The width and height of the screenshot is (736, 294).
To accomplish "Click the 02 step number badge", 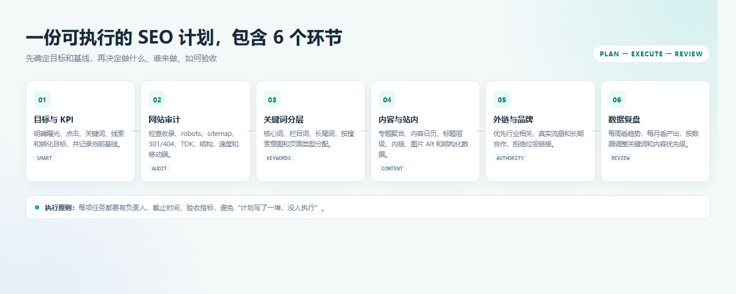I will tap(157, 99).
